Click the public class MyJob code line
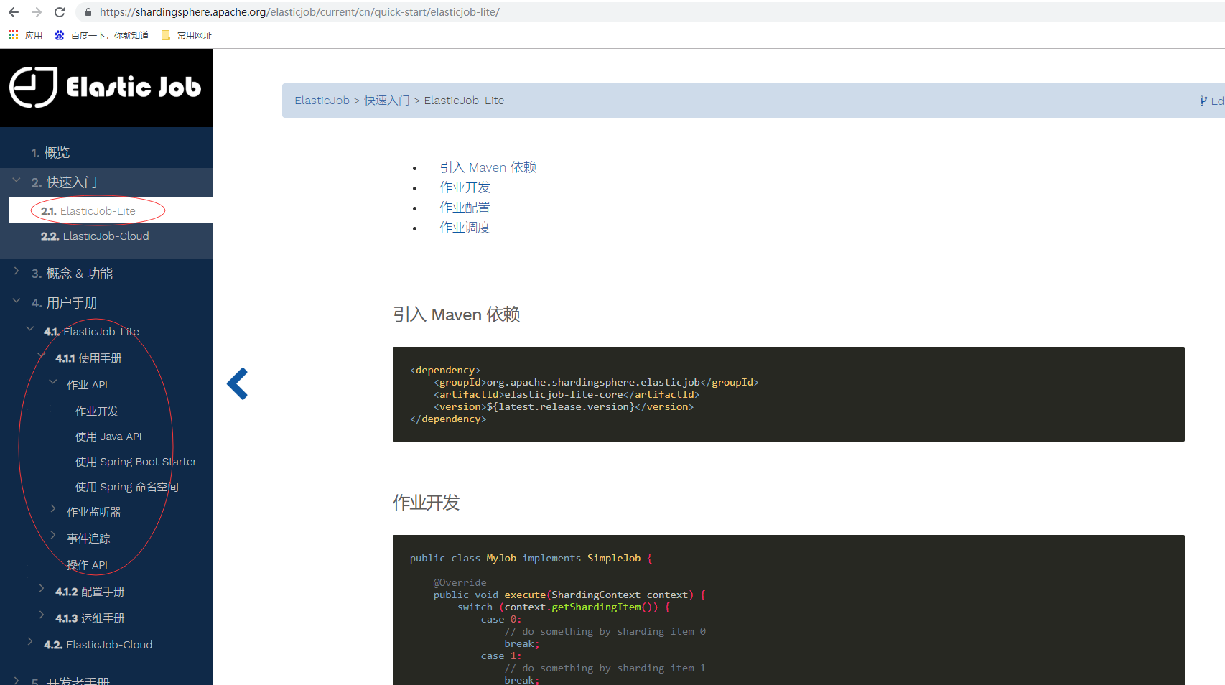This screenshot has width=1225, height=685. [x=531, y=558]
